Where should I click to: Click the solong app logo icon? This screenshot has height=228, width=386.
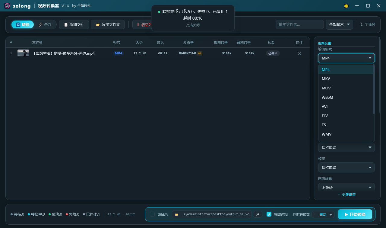tap(7, 6)
